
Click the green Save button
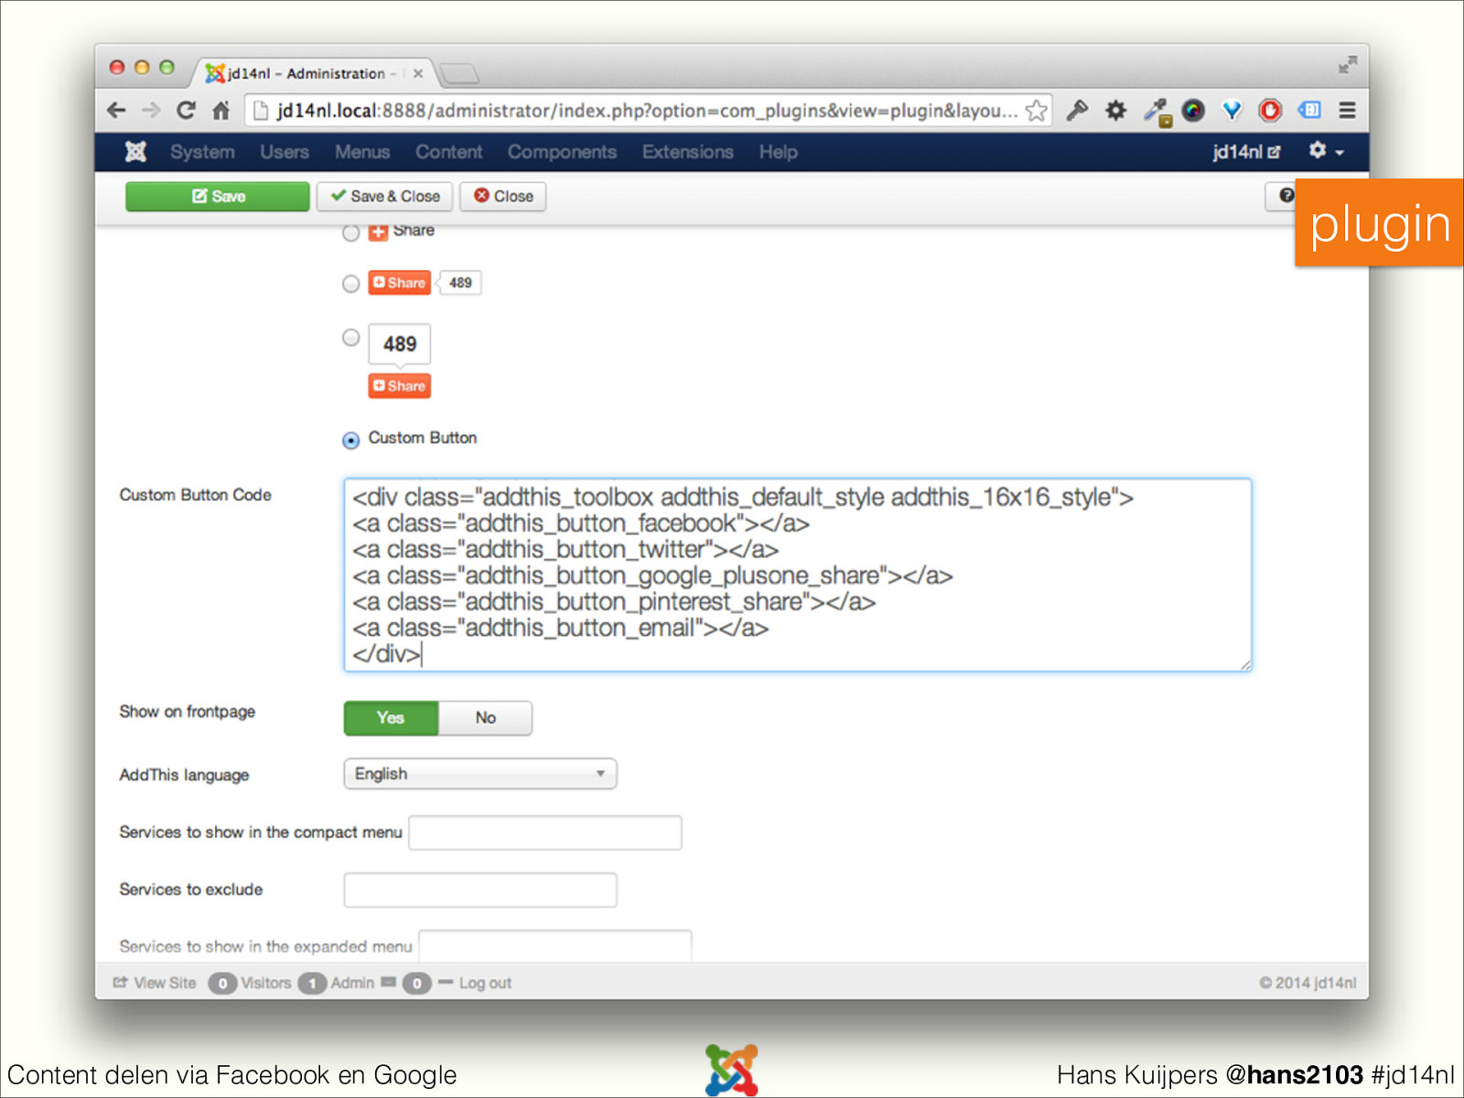[x=218, y=197]
